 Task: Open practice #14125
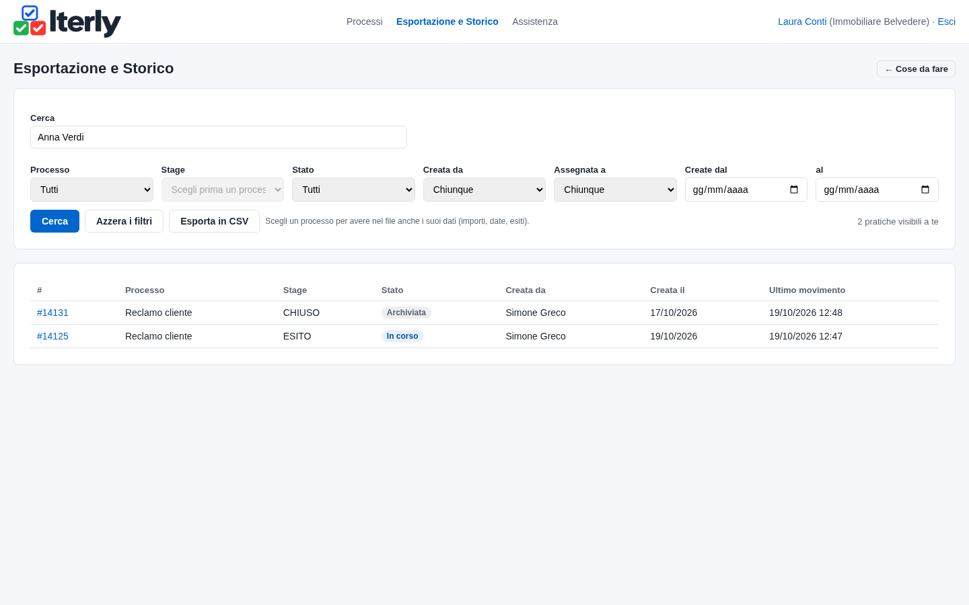click(x=52, y=336)
